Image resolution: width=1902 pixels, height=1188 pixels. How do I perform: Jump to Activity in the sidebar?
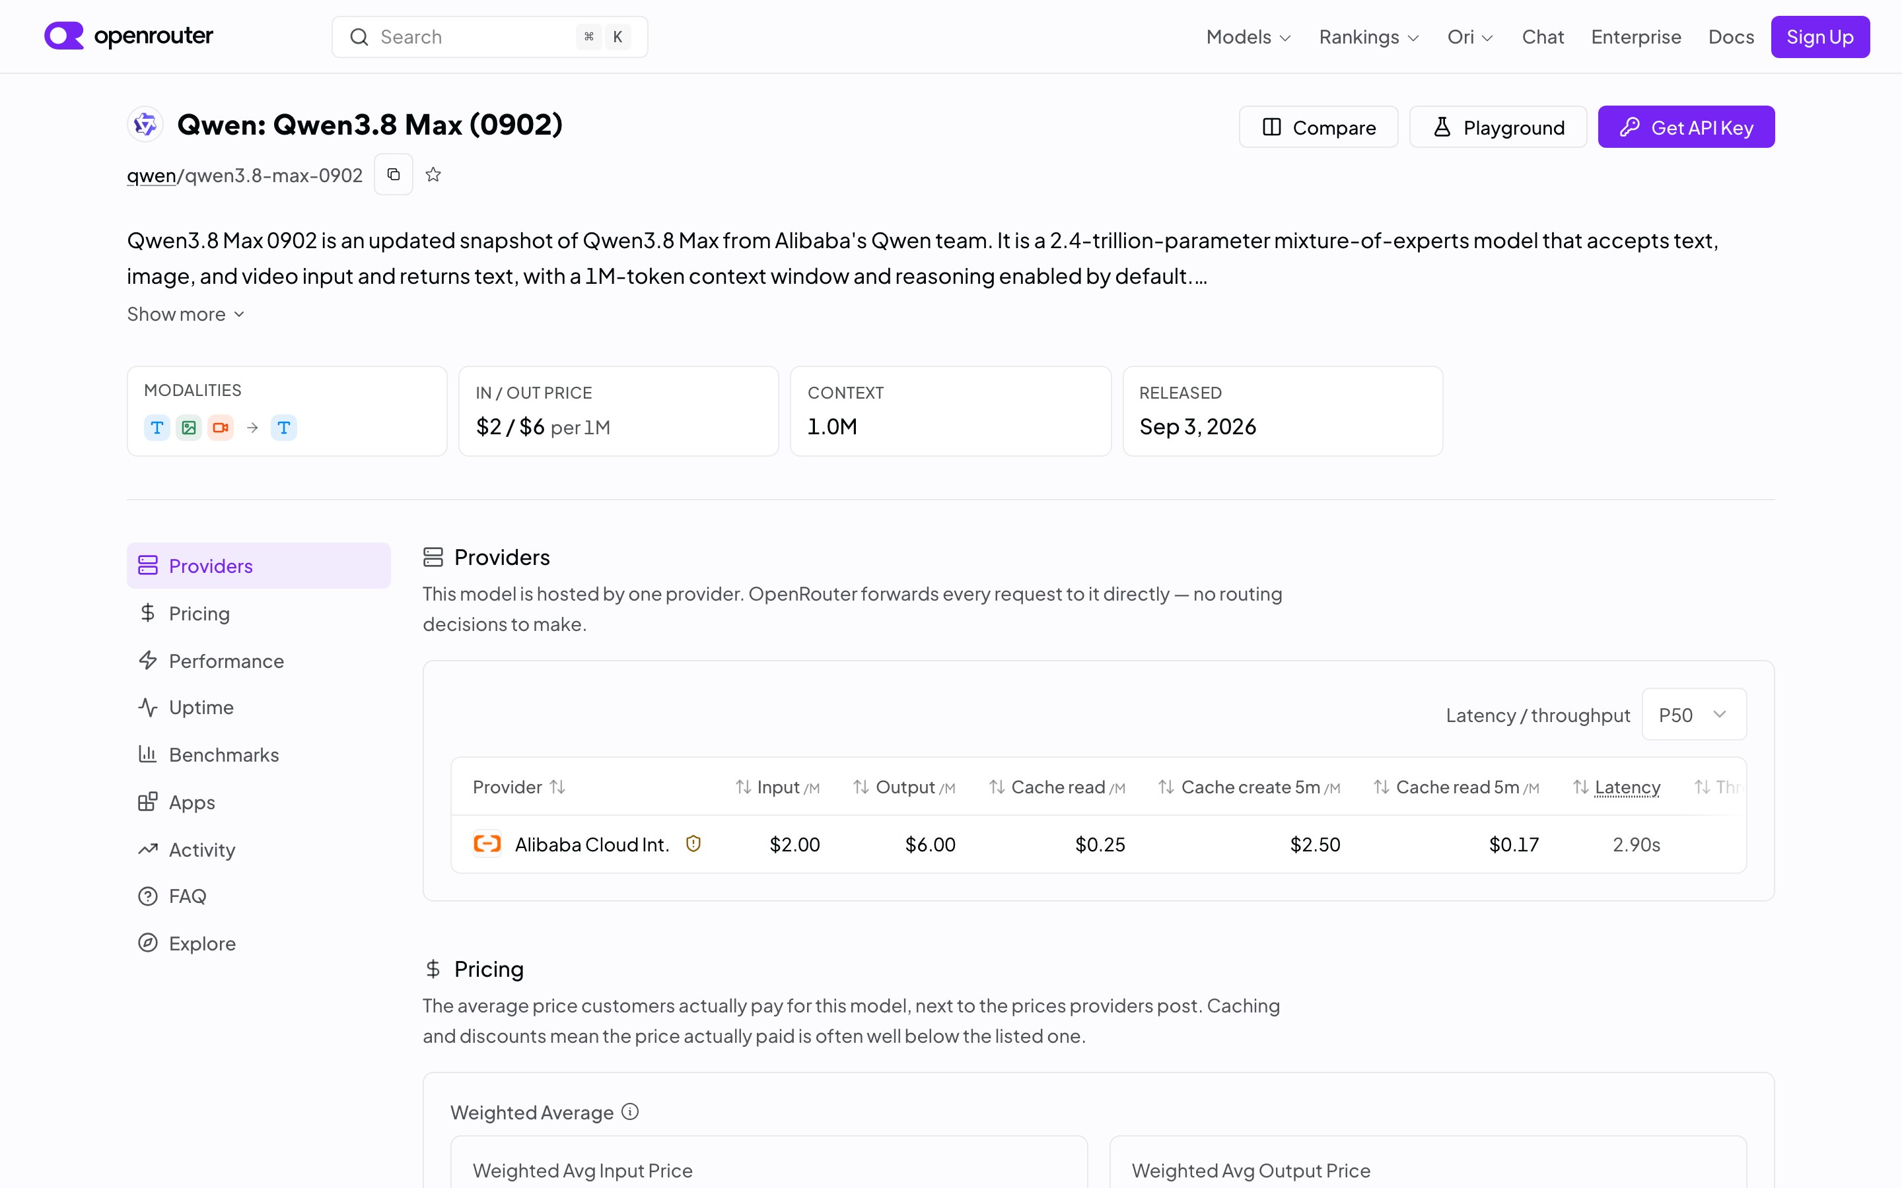pos(259,849)
